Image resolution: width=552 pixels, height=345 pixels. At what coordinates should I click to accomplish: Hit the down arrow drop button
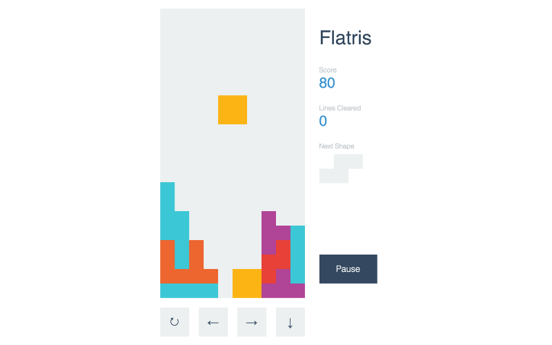(290, 322)
